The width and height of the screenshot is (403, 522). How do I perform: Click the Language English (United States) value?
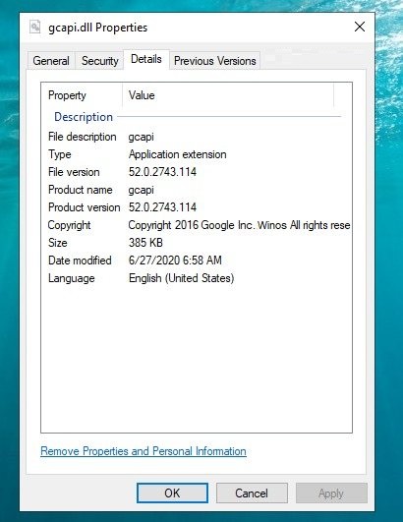pyautogui.click(x=182, y=278)
